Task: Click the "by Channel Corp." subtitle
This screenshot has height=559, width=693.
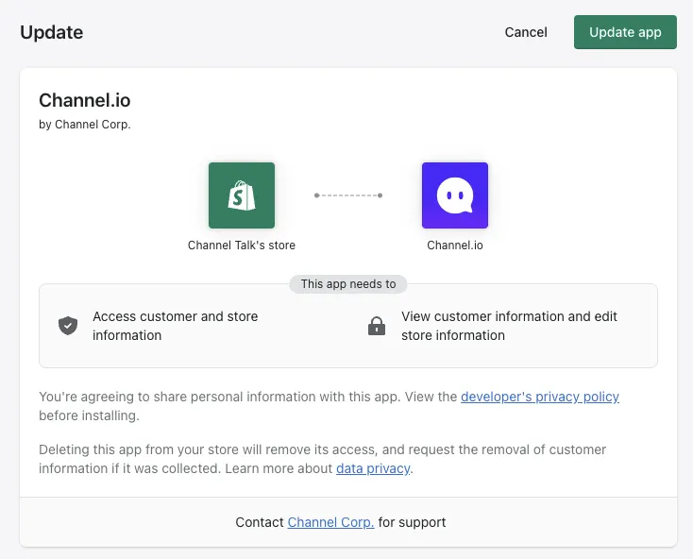Action: pyautogui.click(x=85, y=124)
